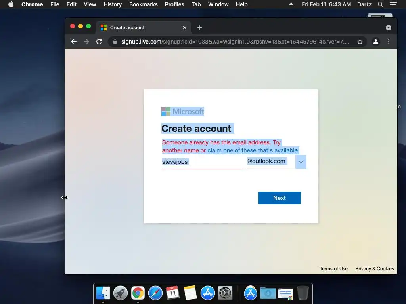Open the Chrome menu in menu bar

(32, 4)
